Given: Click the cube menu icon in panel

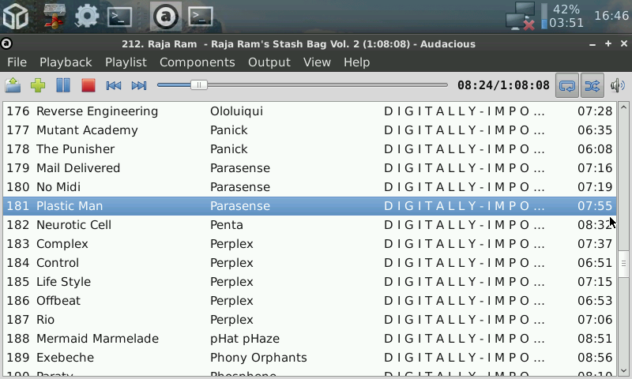Looking at the screenshot, I should 15,17.
